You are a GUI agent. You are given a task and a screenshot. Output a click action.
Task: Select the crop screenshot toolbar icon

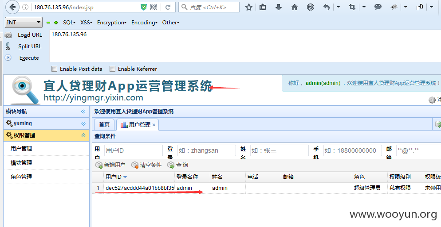click(352, 7)
